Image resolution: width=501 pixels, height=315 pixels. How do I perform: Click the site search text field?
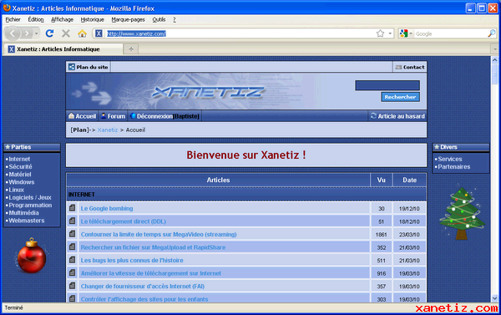pos(387,85)
